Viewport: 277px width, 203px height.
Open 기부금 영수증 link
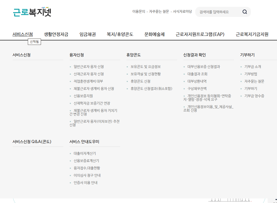[254, 96]
